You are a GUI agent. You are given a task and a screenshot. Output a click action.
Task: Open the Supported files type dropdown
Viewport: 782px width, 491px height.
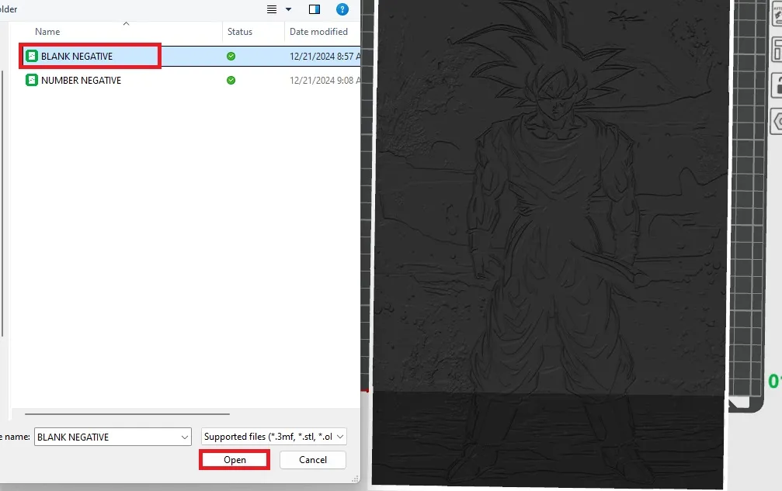pos(274,437)
